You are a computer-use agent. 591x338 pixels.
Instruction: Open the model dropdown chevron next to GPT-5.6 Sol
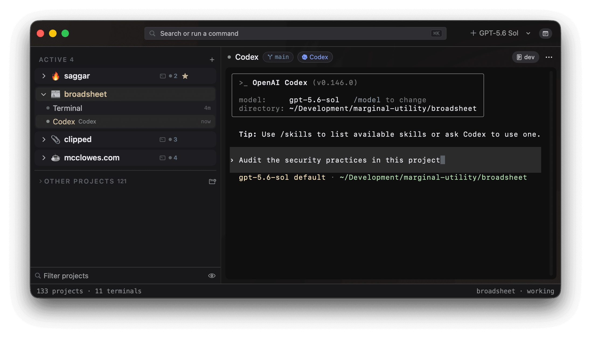pyautogui.click(x=528, y=33)
